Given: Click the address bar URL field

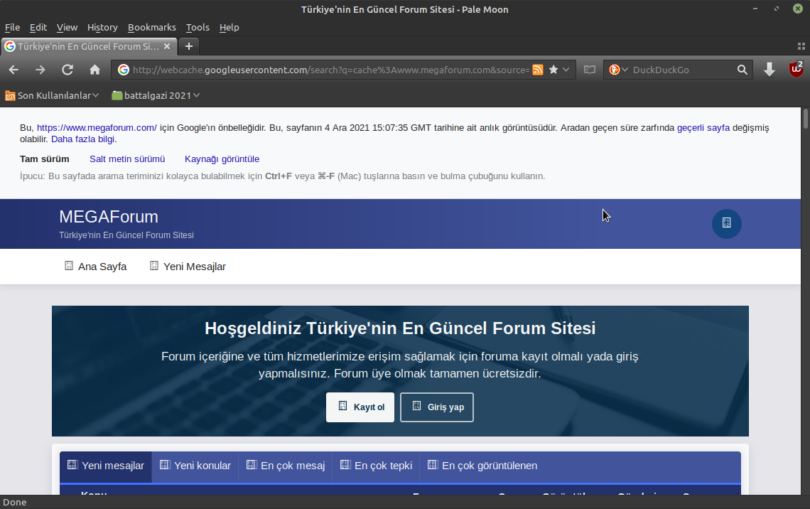Looking at the screenshot, I should tap(330, 70).
